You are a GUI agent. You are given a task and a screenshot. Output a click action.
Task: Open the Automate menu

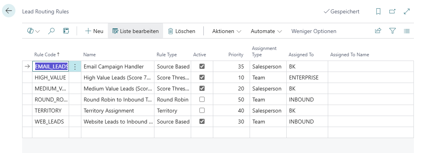coord(266,31)
